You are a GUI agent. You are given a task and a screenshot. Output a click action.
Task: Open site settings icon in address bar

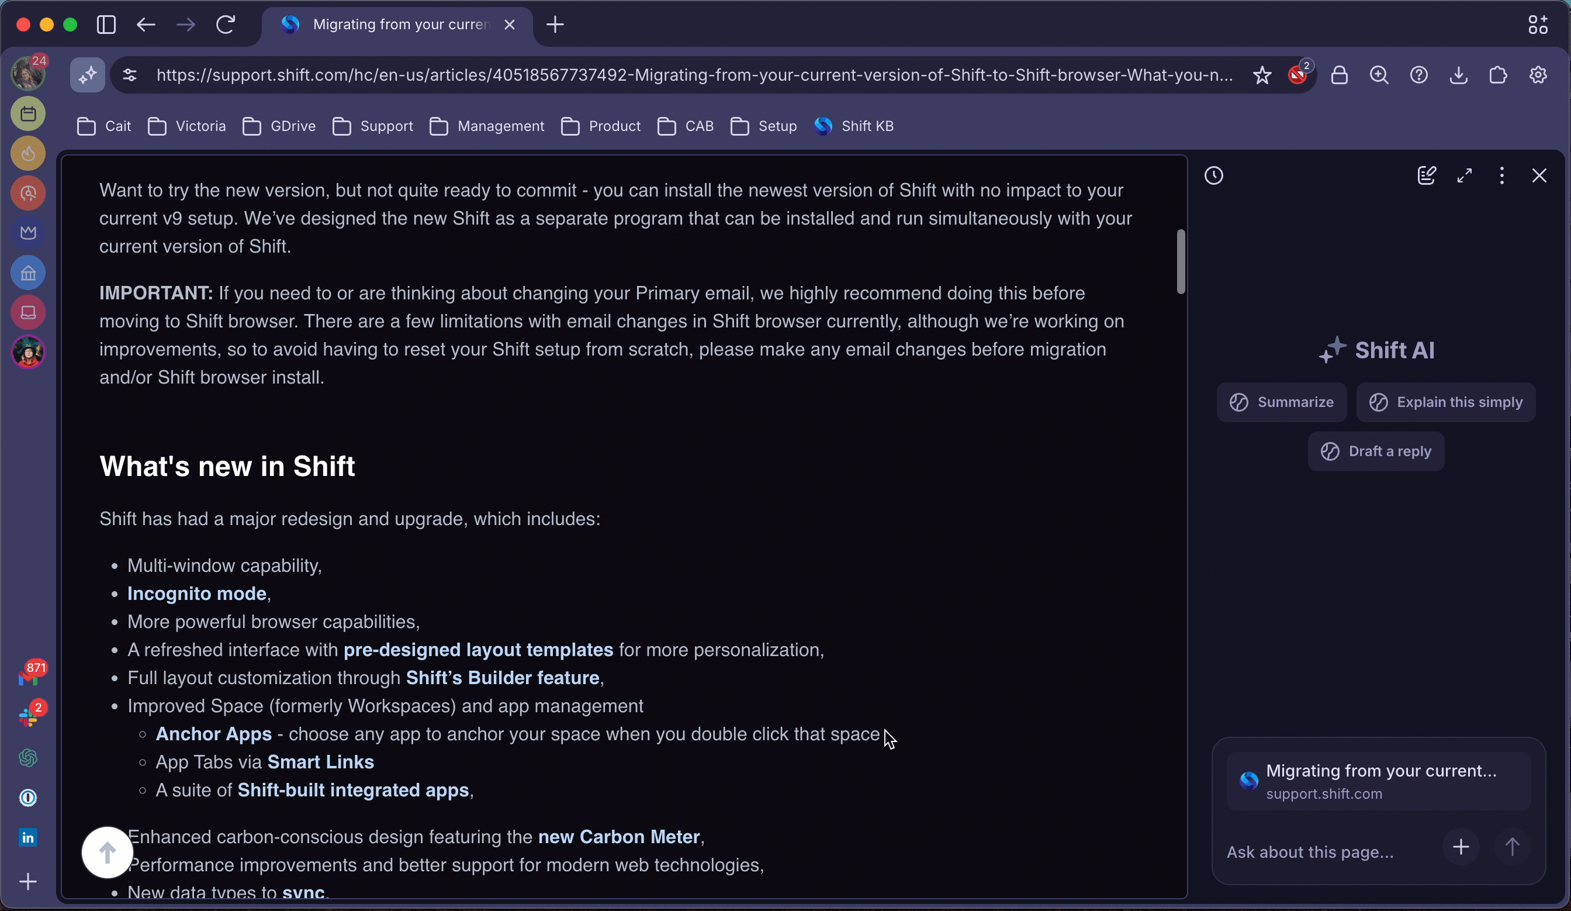(130, 75)
